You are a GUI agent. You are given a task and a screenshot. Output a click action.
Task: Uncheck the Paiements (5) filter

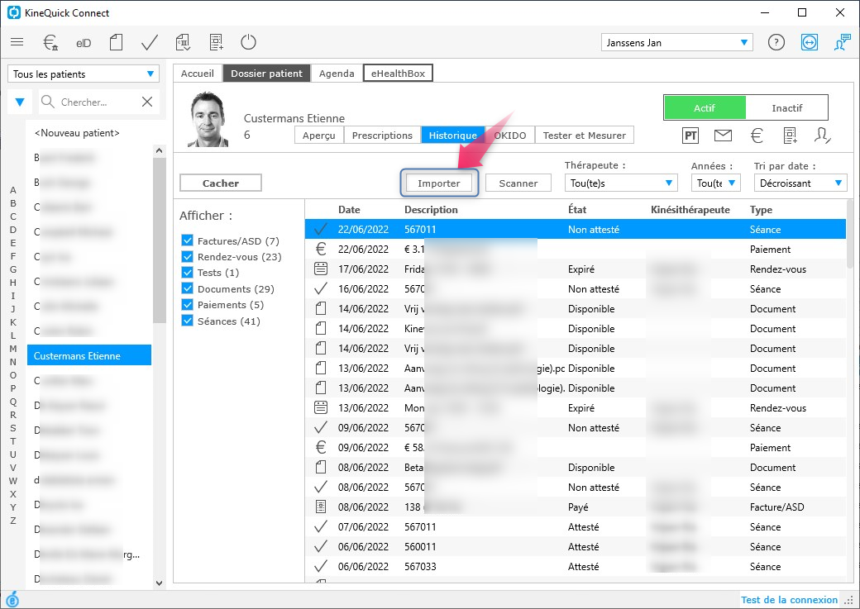pos(187,305)
